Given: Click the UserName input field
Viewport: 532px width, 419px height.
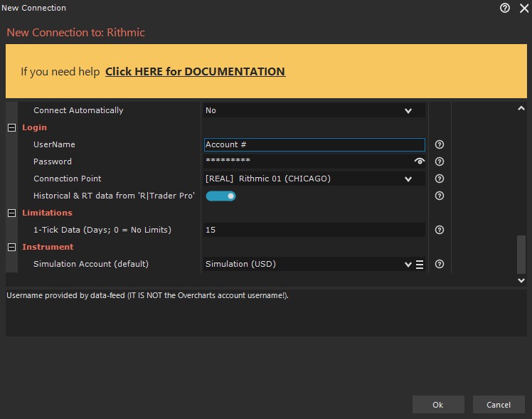Looking at the screenshot, I should point(314,144).
